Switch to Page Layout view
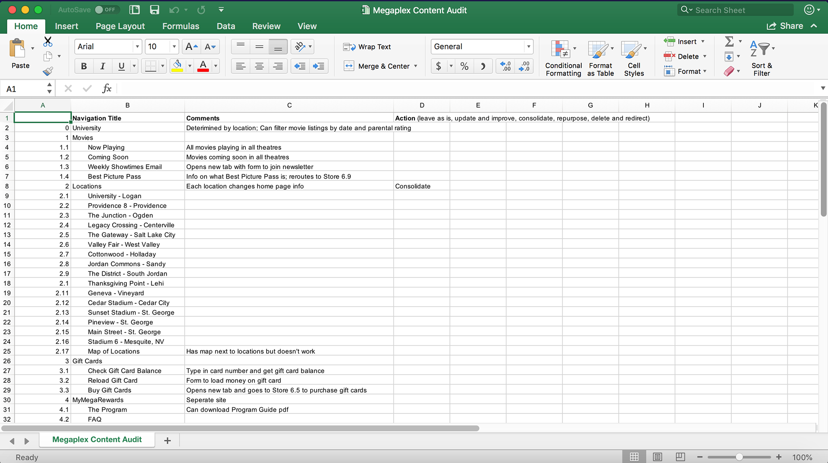 click(657, 457)
